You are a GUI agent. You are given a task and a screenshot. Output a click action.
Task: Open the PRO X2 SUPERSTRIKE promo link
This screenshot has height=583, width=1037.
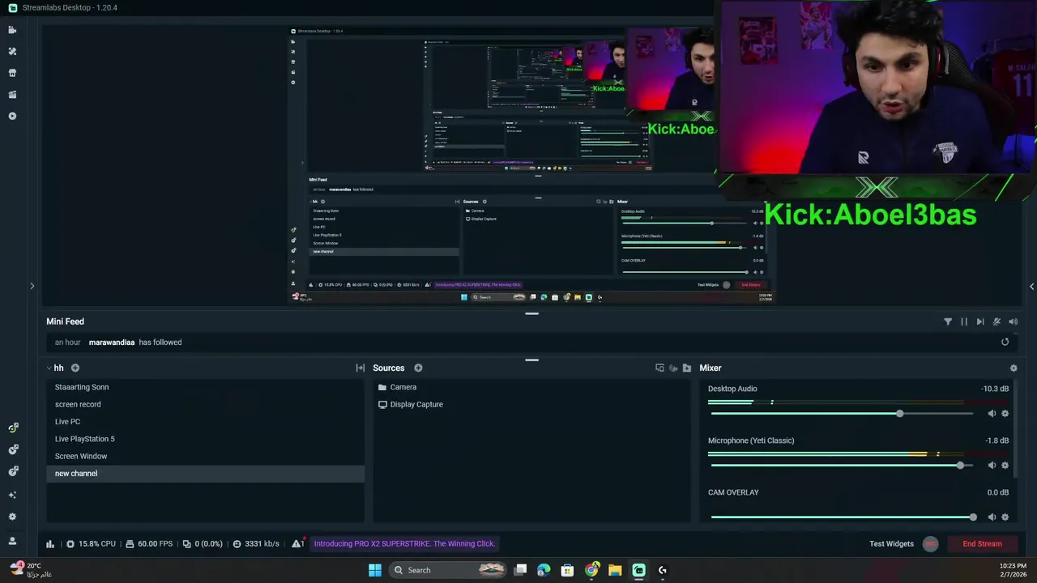tap(404, 543)
